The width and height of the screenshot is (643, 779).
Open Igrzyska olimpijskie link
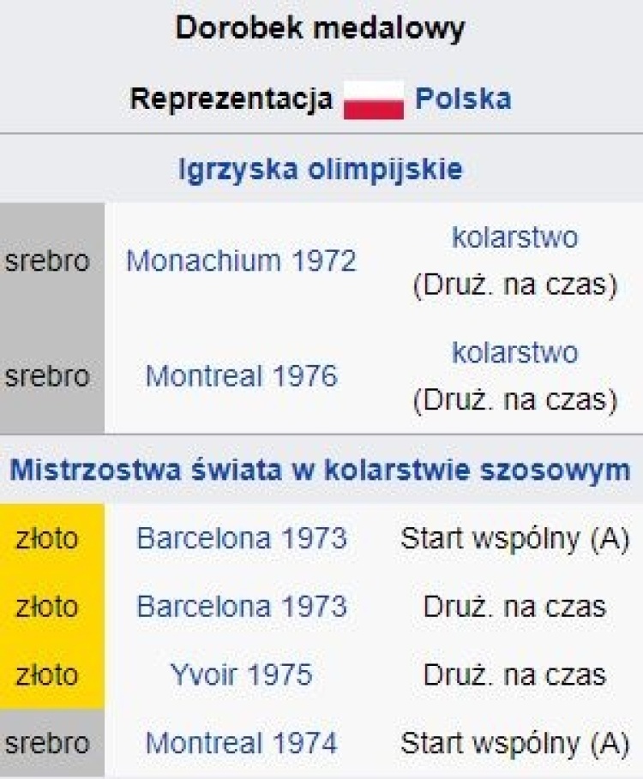[321, 170]
